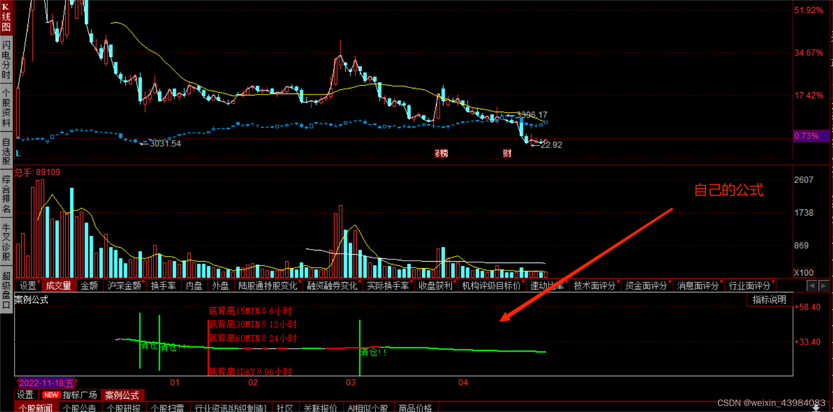Open the 消息面评分 indicator tab
Viewport: 833px width, 412px height.
698,286
